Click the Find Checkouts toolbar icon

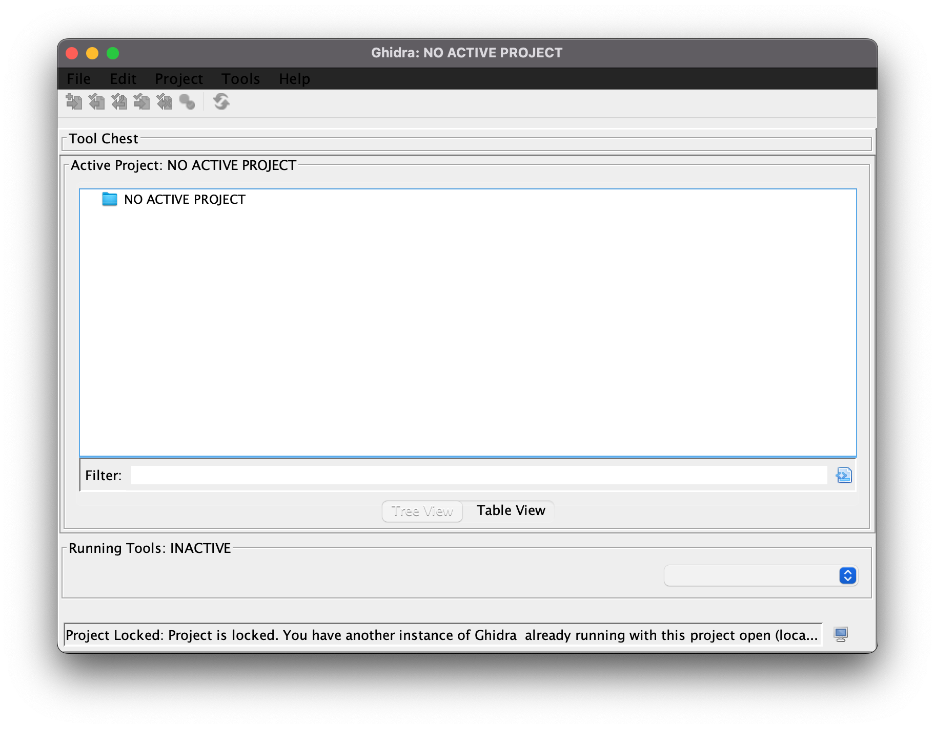(187, 102)
